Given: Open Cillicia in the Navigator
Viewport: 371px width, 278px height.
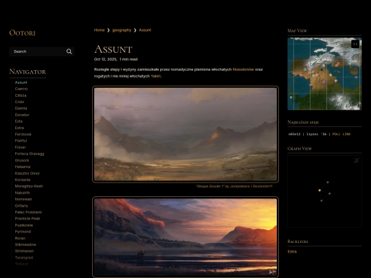Looking at the screenshot, I should point(21,95).
